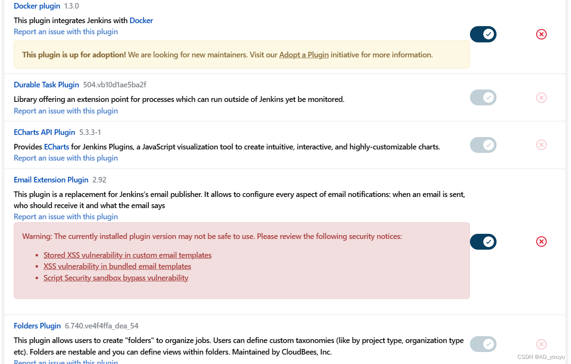Open Stored XSS vulnerability in custom email templates
Viewport: 571px width, 364px height.
tap(128, 255)
